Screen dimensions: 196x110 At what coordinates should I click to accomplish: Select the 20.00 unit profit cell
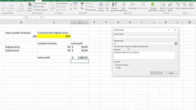[x=80, y=50]
